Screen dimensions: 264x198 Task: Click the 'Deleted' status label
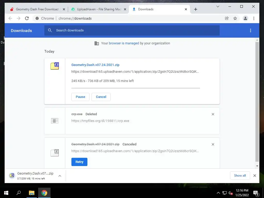pyautogui.click(x=91, y=114)
